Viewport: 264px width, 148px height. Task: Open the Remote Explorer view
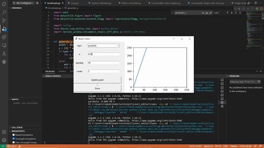click(x=4, y=45)
